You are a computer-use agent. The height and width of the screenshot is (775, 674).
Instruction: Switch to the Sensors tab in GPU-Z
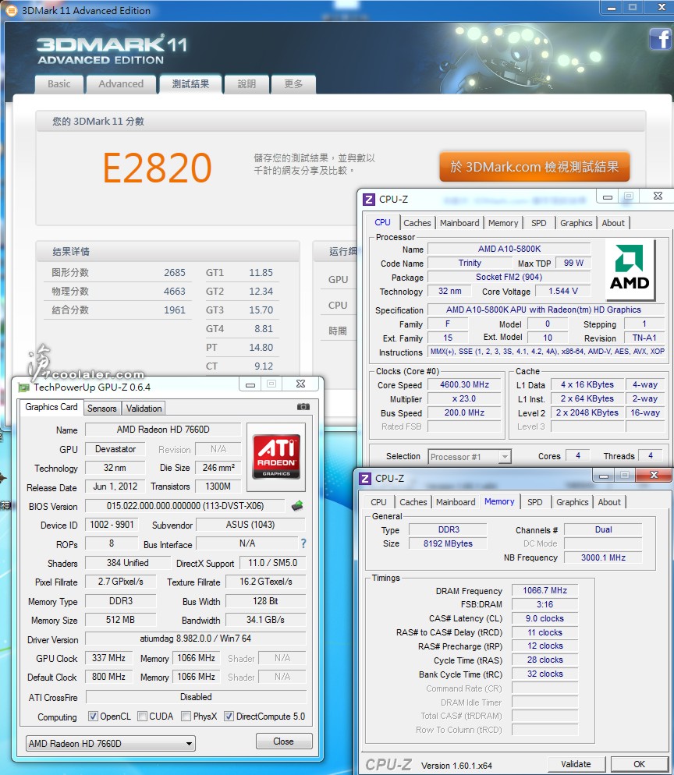click(x=102, y=409)
